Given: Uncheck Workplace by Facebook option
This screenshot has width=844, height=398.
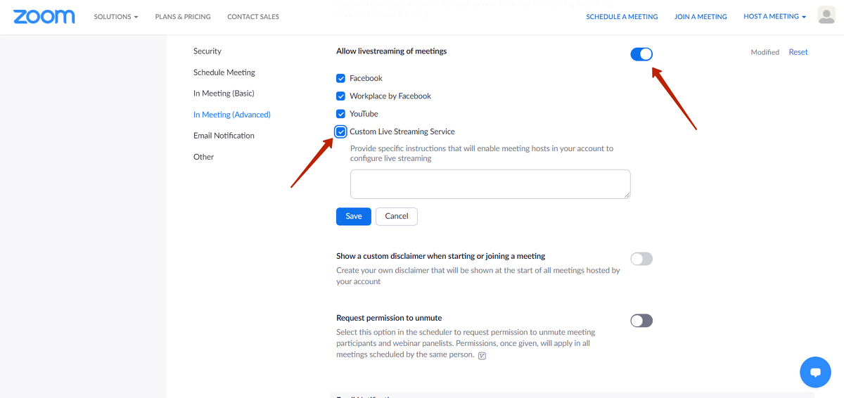Looking at the screenshot, I should point(341,96).
